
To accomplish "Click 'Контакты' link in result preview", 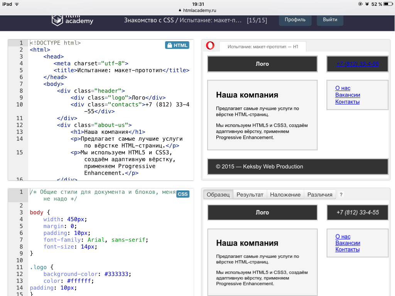I will point(348,102).
